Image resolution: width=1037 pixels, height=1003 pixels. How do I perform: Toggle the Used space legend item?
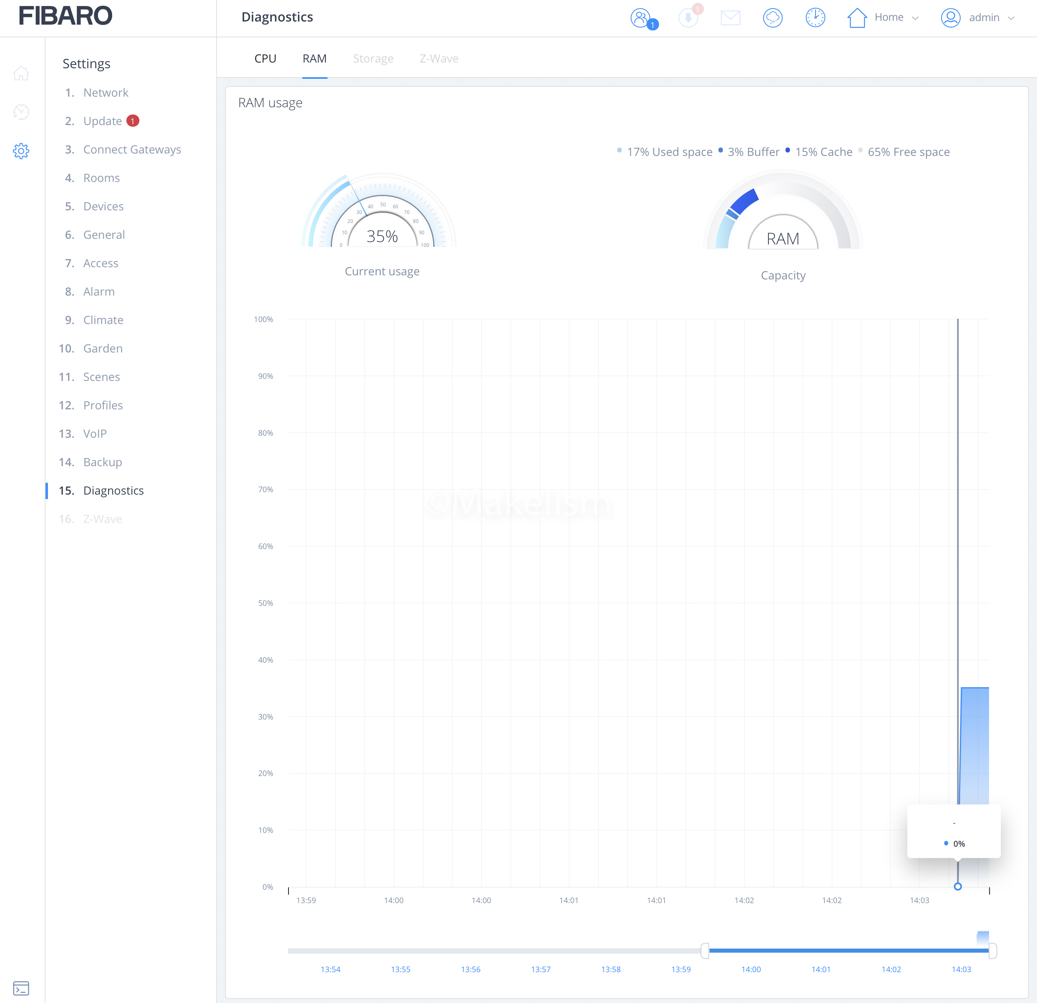point(669,152)
